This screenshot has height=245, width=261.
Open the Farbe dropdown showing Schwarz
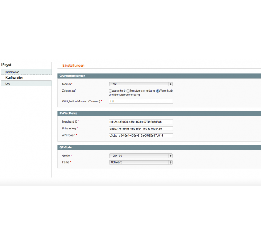(141, 162)
